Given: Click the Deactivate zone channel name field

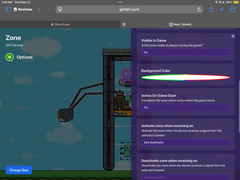Looking at the screenshot, I should point(186,177).
